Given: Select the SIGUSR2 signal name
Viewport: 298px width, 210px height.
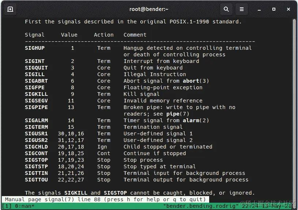Looking at the screenshot, I should click(x=36, y=140).
